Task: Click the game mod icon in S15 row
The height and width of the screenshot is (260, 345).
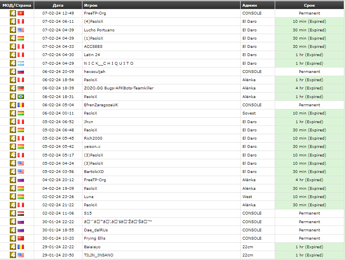Action: pos(13,213)
